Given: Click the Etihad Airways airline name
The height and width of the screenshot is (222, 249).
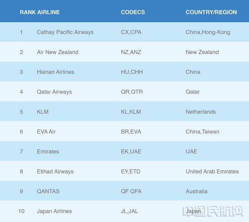Looking at the screenshot, I should 55,171.
